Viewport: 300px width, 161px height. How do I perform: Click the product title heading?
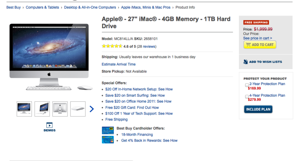click(166, 22)
